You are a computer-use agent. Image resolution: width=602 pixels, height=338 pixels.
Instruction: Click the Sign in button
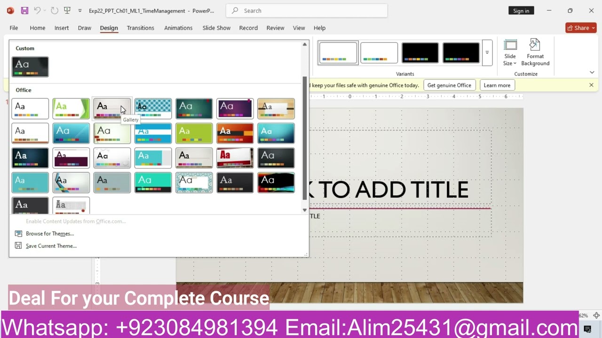pos(521,11)
